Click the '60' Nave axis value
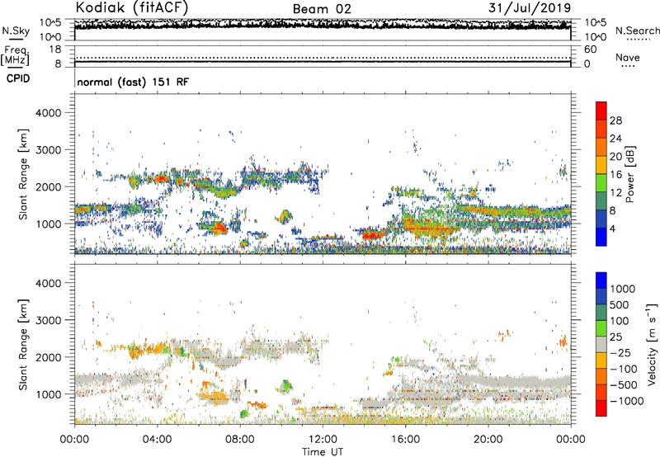Screen dimensions: 660x457 pos(591,49)
